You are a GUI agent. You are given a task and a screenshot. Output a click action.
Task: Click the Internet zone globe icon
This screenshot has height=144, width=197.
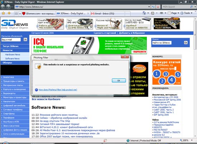pos(128,140)
